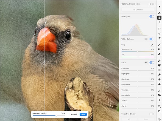Select the Pen tool
The height and width of the screenshot is (121, 162).
click(x=159, y=91)
